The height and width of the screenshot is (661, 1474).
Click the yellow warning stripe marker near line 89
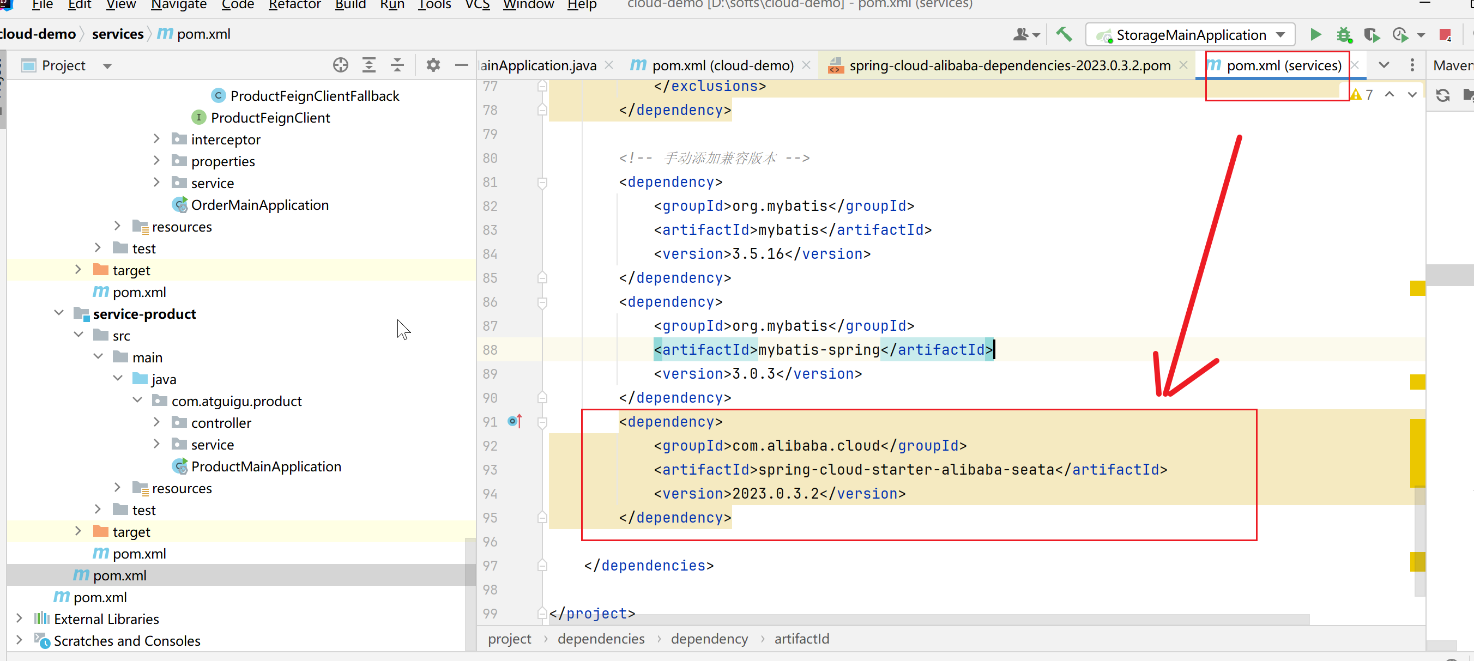click(x=1417, y=381)
